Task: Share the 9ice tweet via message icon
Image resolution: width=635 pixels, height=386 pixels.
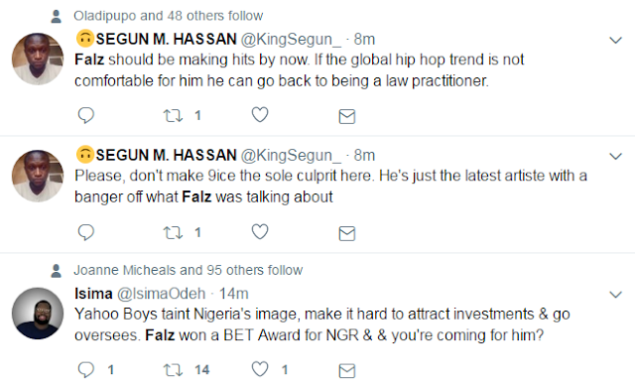Action: click(x=347, y=234)
